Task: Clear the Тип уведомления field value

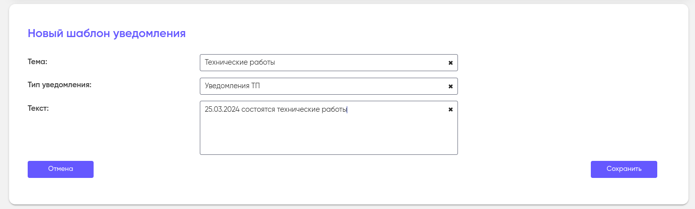Action: tap(450, 86)
